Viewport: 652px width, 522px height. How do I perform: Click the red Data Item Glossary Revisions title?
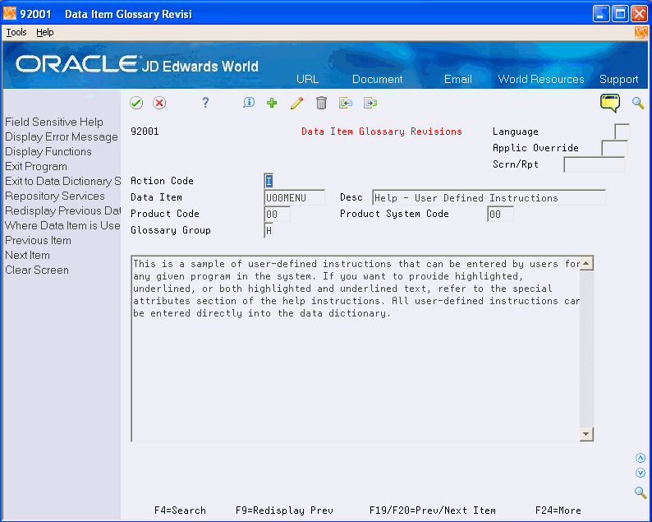(x=382, y=132)
